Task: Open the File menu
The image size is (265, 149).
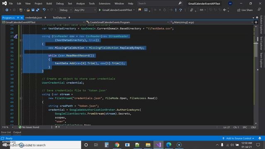Action: point(11,3)
